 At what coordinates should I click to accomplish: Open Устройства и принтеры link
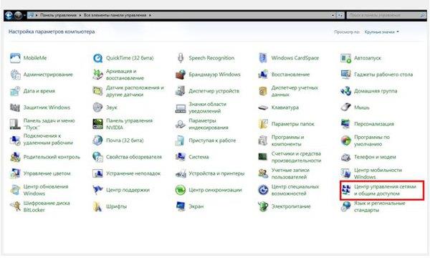pyautogui.click(x=216, y=173)
